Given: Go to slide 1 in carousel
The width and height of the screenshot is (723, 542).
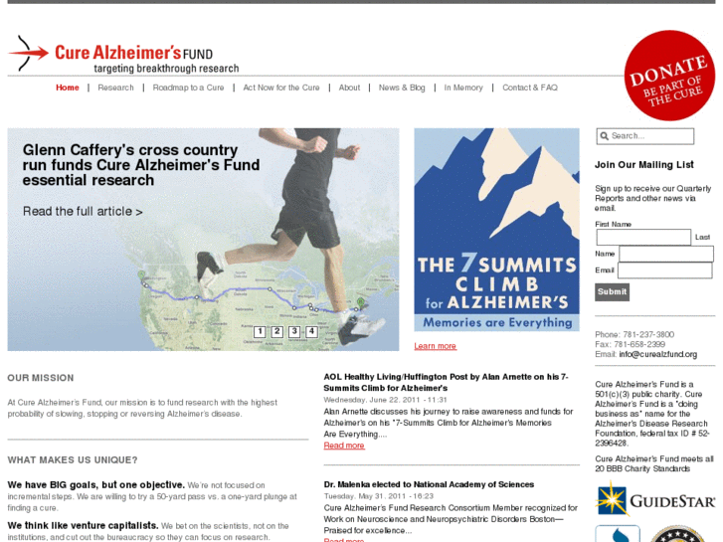Looking at the screenshot, I should click(260, 331).
